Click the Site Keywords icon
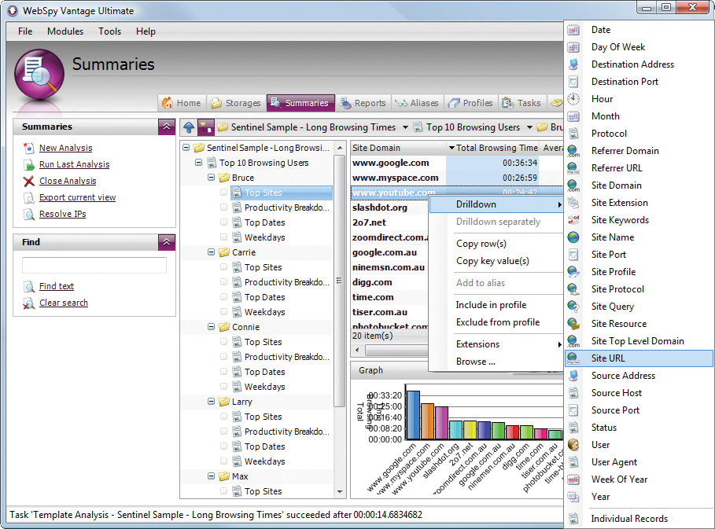 click(574, 220)
